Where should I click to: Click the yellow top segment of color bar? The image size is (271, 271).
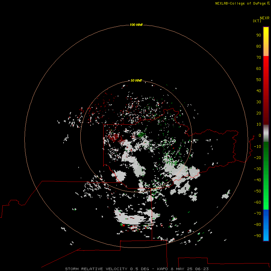(266, 42)
